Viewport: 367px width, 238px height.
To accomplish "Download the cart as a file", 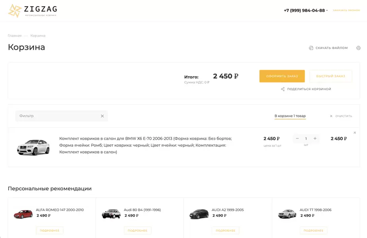I will [x=328, y=48].
